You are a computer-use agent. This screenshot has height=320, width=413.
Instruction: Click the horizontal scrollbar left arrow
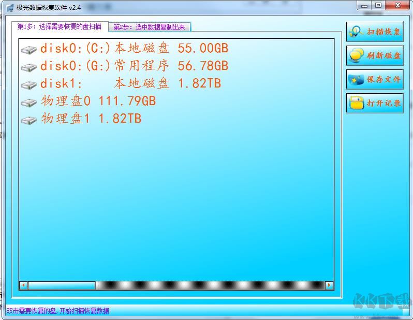[x=24, y=285]
